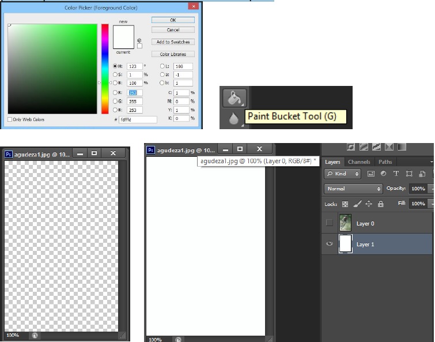Click the type layer filter icon
Image resolution: width=435 pixels, height=342 pixels.
point(396,174)
